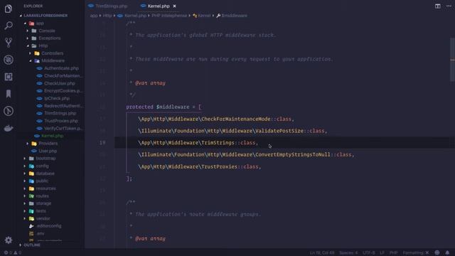Image resolution: width=455 pixels, height=256 pixels.
Task: Open the editor More Actions ellipsis menu
Action: coord(449,6)
